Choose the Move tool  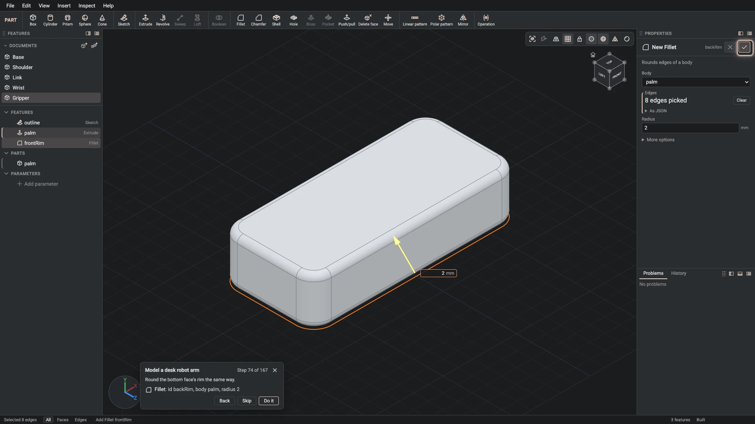(388, 20)
